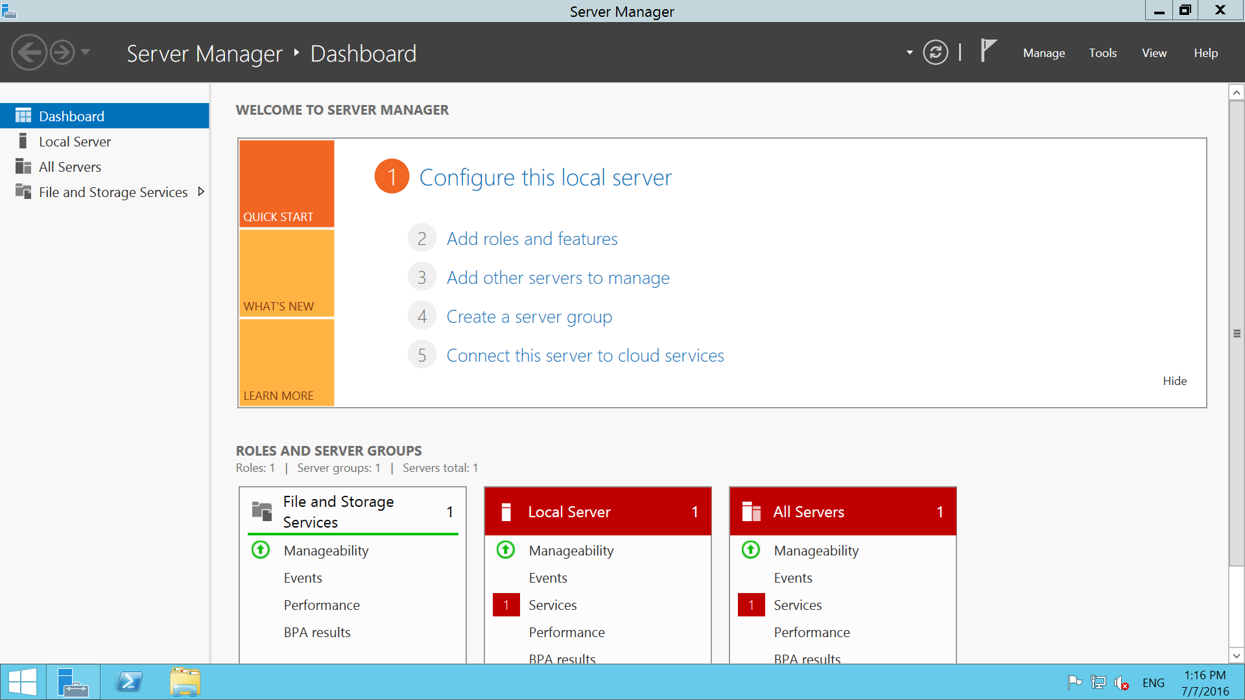Open Manageability in All Servers tile
The height and width of the screenshot is (700, 1245).
pyautogui.click(x=816, y=550)
